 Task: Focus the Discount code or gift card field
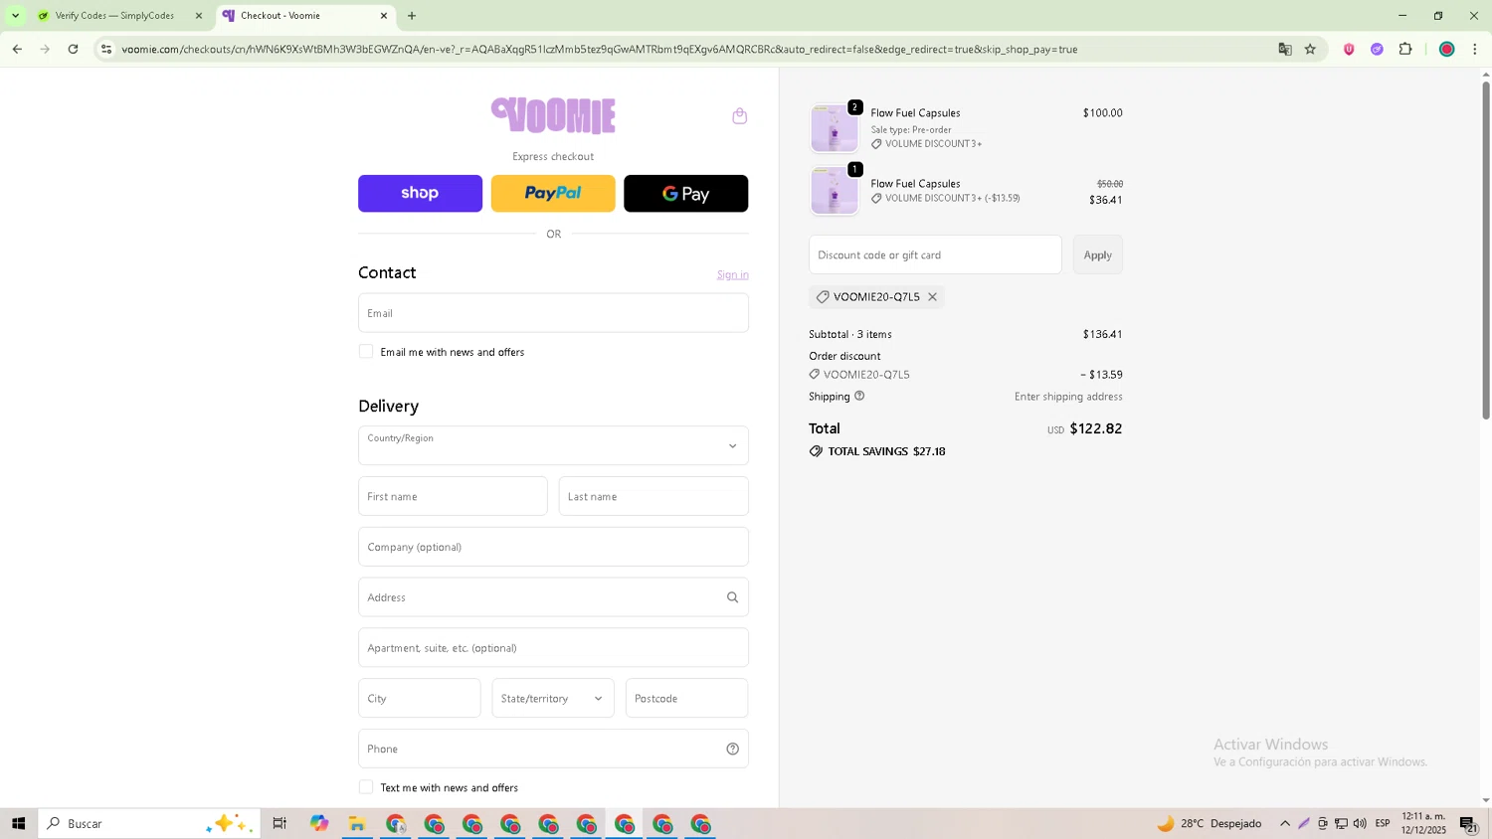coord(935,255)
